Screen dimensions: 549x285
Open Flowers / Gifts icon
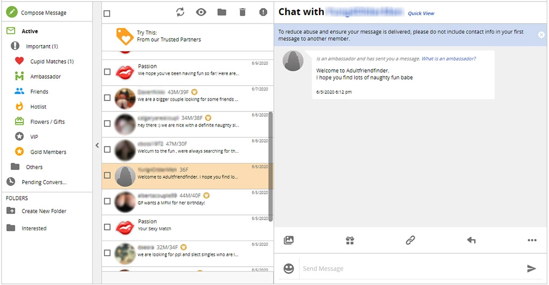pos(19,122)
